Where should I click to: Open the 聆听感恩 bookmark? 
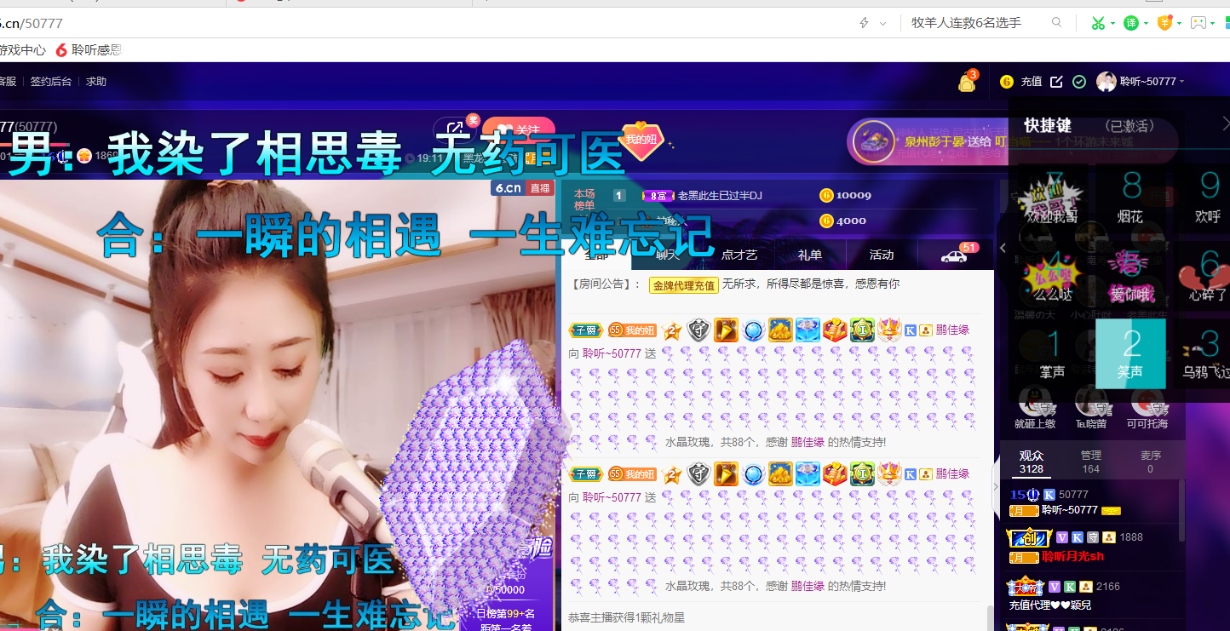tap(89, 50)
